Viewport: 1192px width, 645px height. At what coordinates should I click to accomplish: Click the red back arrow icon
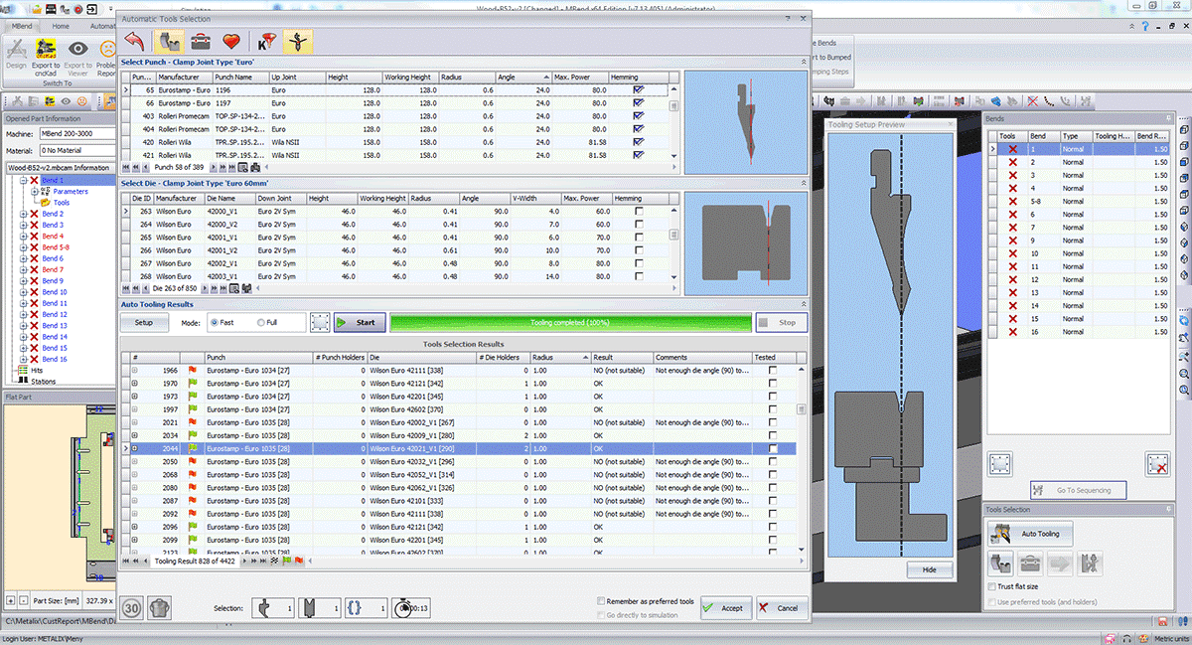coord(135,42)
